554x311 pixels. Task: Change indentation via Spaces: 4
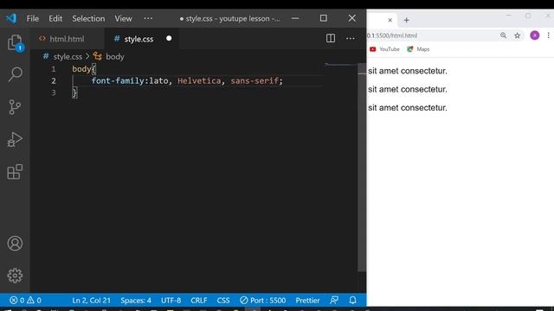(136, 300)
